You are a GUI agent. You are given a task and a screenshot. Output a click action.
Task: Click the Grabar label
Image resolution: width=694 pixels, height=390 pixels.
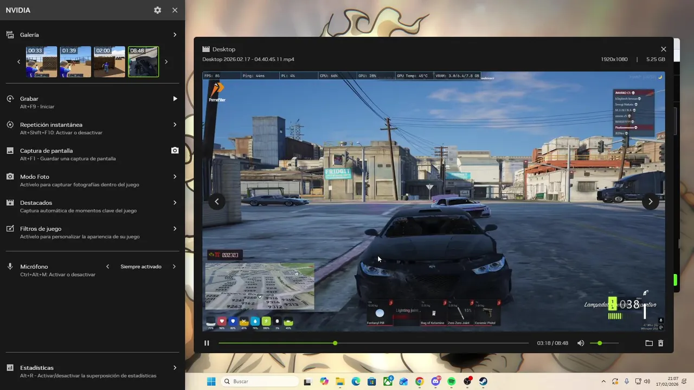(x=29, y=99)
